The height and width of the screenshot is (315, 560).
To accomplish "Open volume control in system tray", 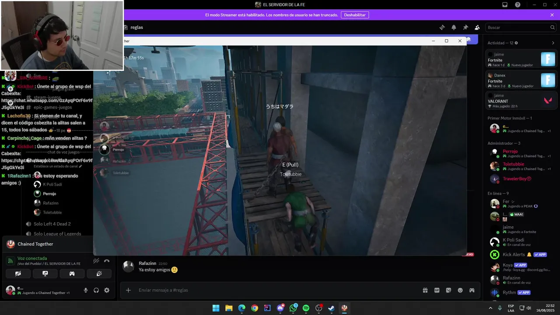I will 528,308.
